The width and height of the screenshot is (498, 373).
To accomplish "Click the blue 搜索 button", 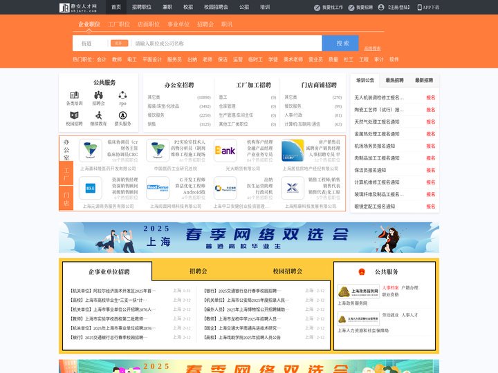I will pos(340,43).
